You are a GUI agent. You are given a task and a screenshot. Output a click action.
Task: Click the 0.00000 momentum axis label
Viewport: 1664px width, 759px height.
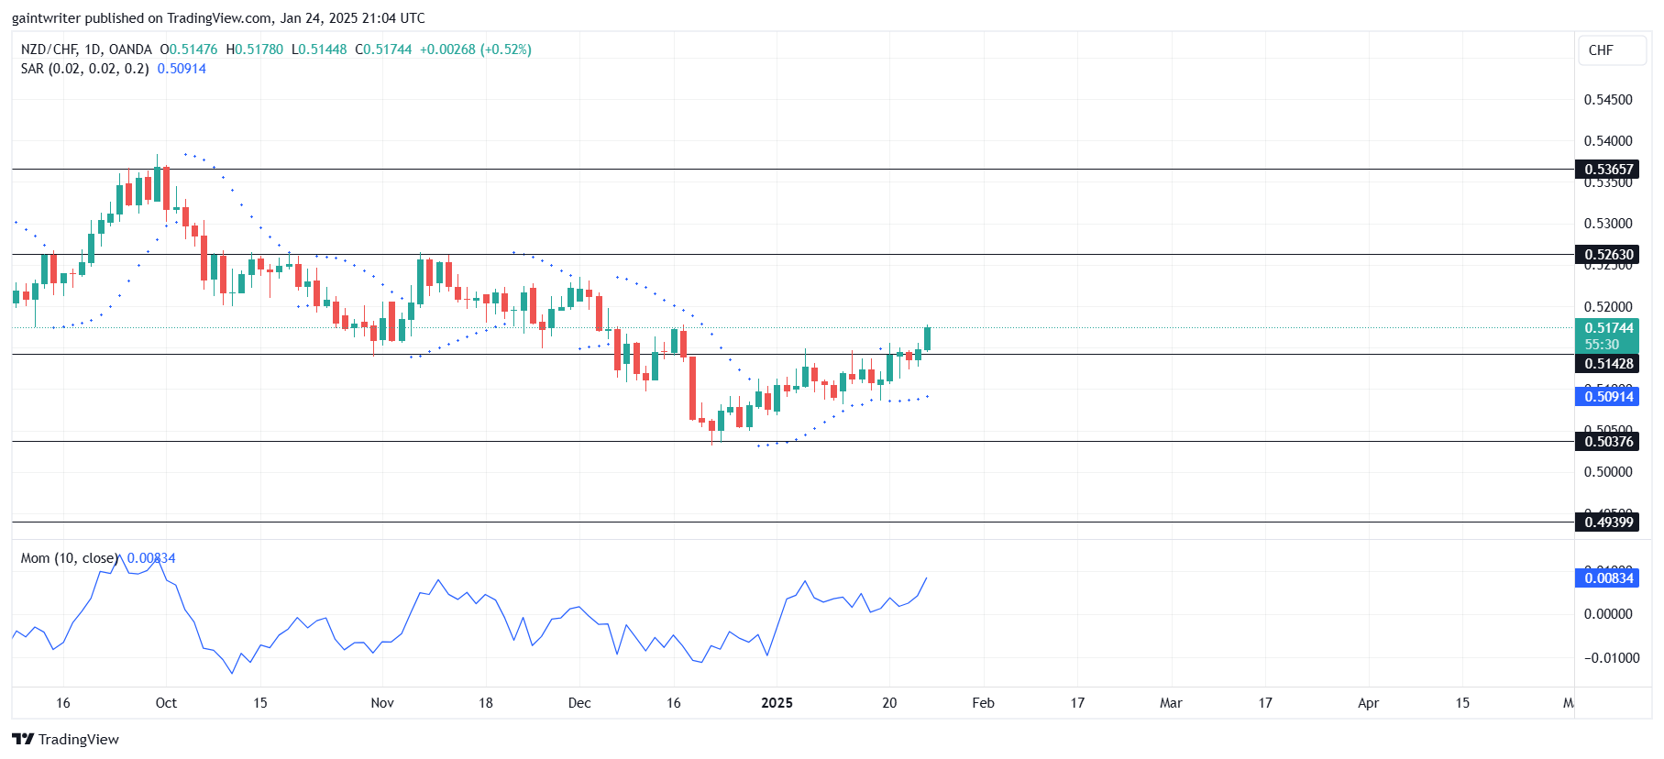coord(1608,613)
